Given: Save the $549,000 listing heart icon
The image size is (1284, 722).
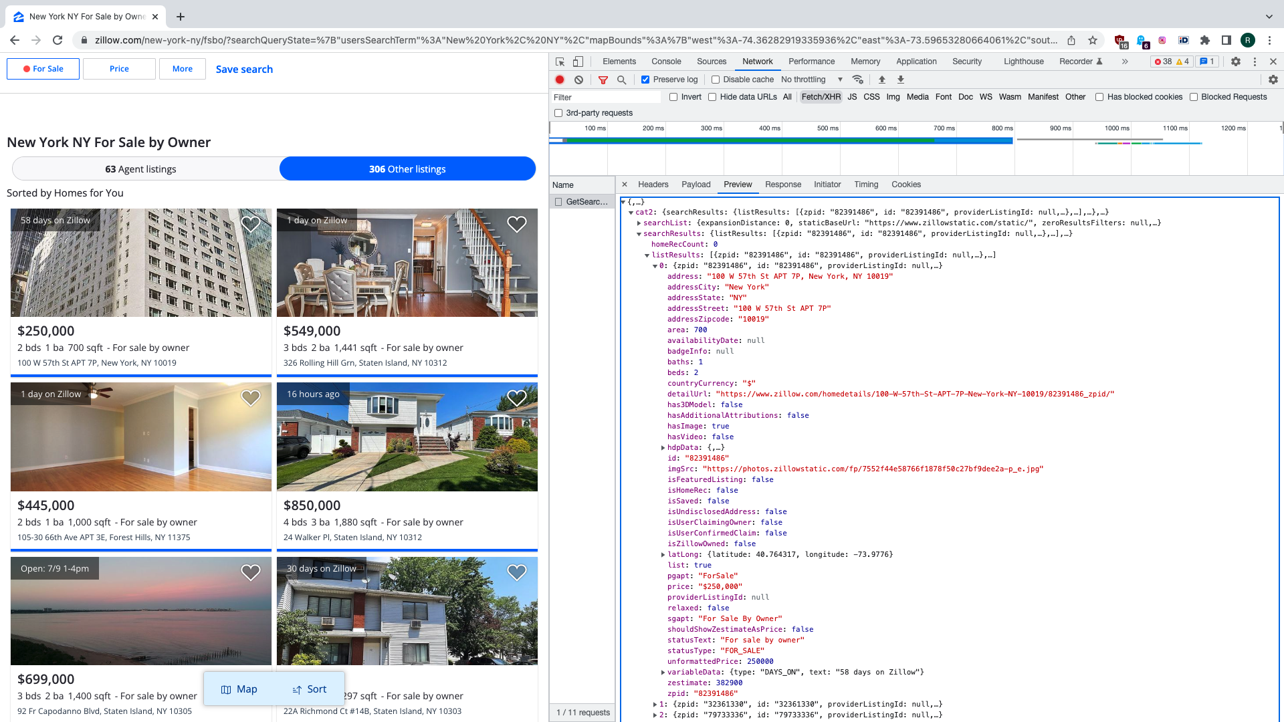Looking at the screenshot, I should [x=516, y=225].
